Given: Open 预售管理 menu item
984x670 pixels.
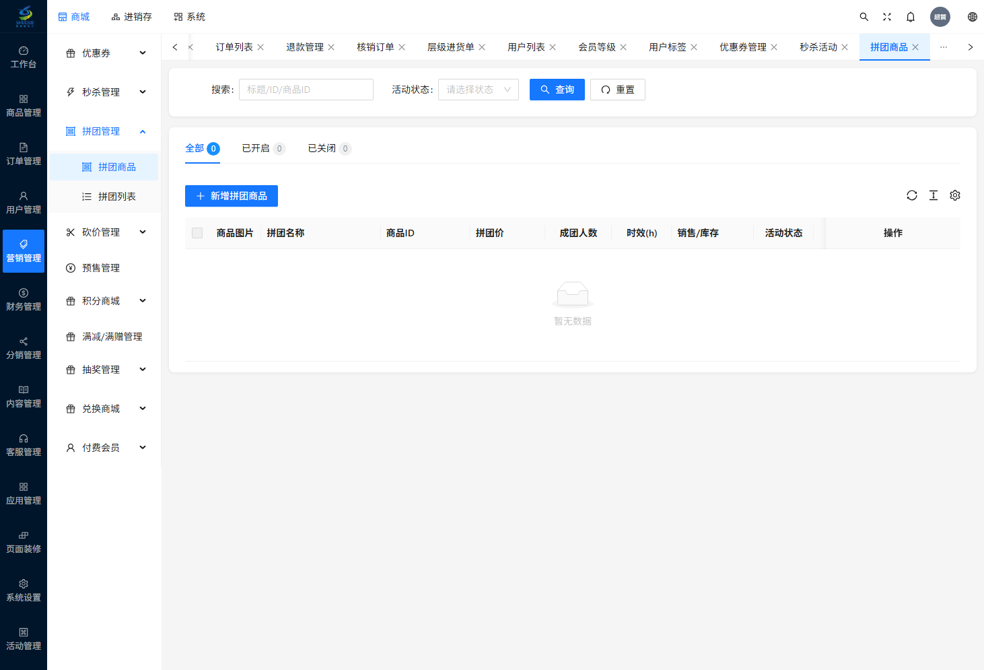Looking at the screenshot, I should (x=105, y=268).
